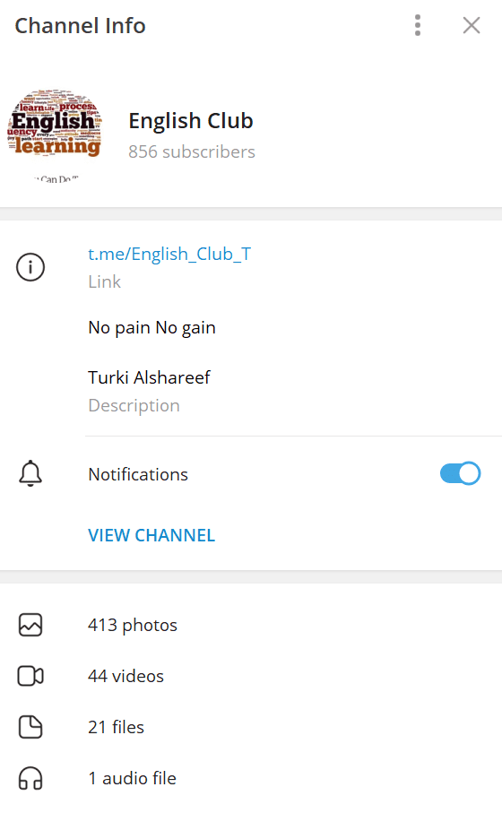Click VIEW CHANNEL button
Screen dimensions: 502x813
click(151, 535)
